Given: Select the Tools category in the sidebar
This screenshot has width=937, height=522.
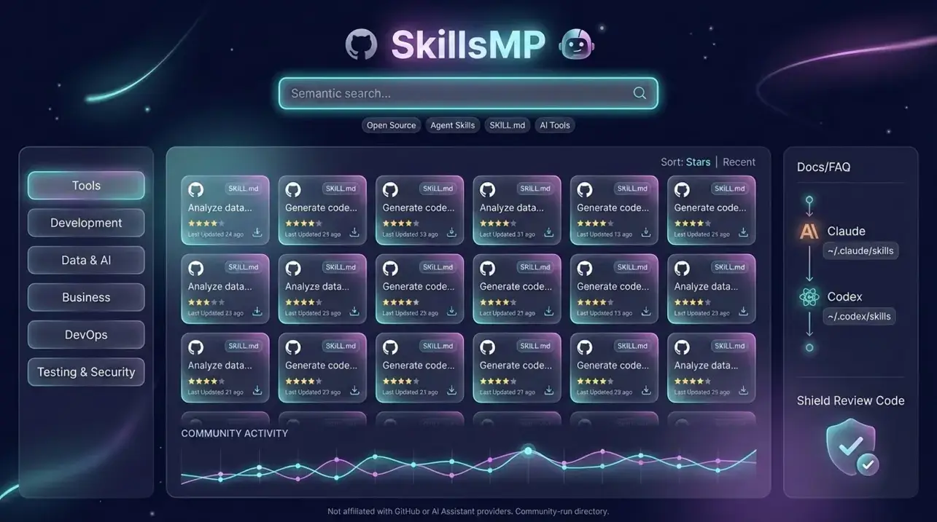Looking at the screenshot, I should point(85,186).
